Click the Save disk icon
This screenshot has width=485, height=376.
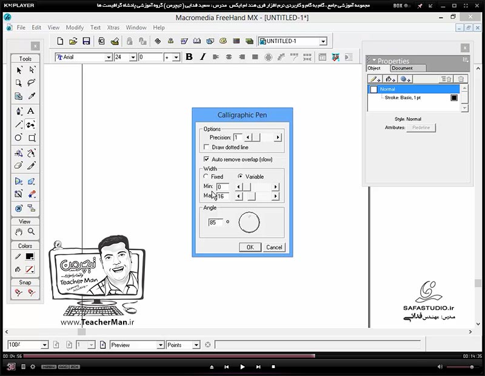pos(86,41)
